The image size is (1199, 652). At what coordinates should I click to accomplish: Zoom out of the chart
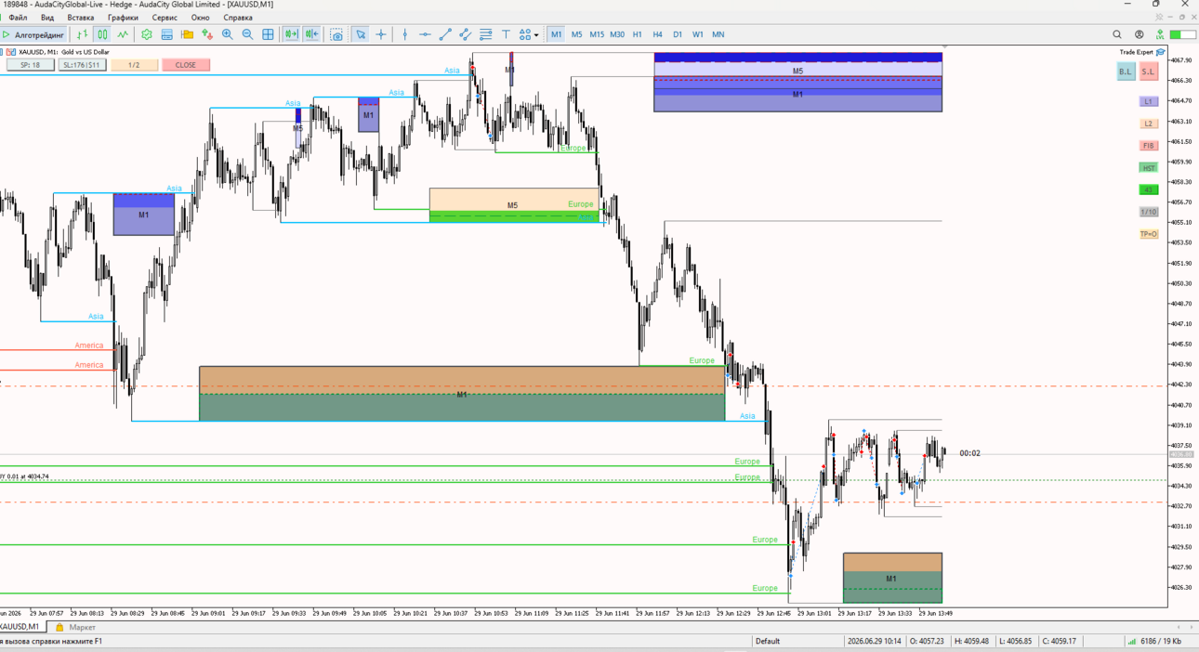[x=247, y=34]
